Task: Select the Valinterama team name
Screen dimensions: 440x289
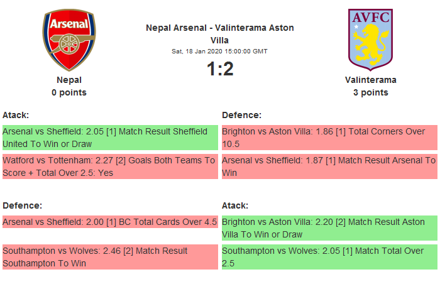Action: pos(370,80)
